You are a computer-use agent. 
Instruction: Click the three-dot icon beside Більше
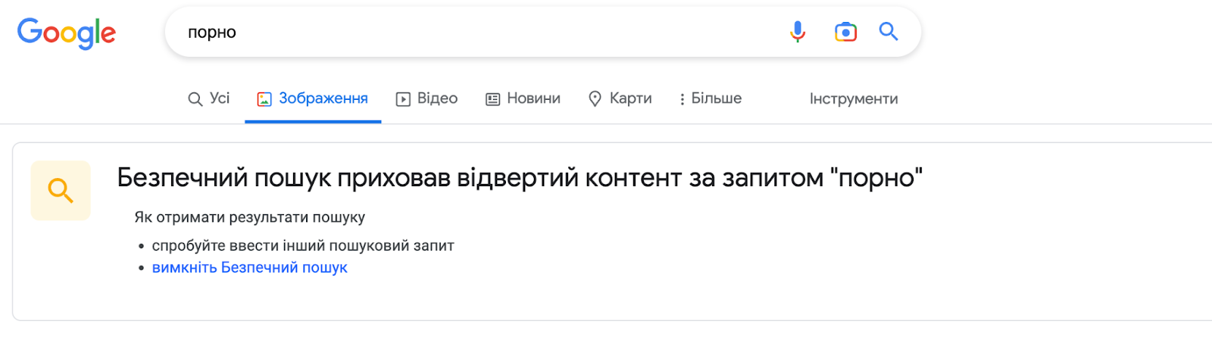[x=683, y=99]
